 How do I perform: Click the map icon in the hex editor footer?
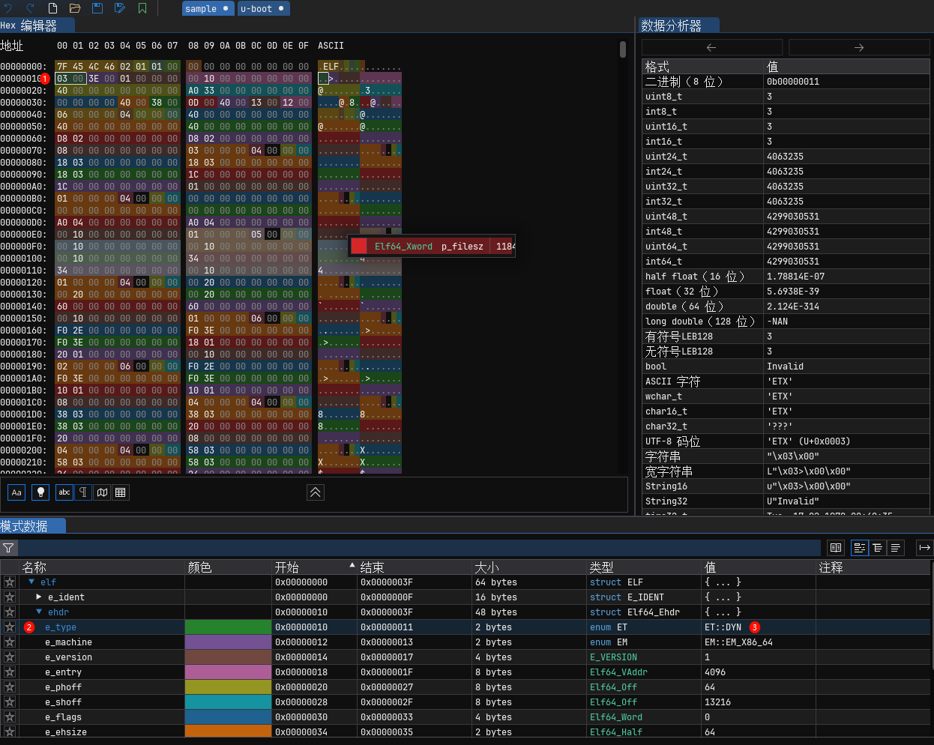102,492
